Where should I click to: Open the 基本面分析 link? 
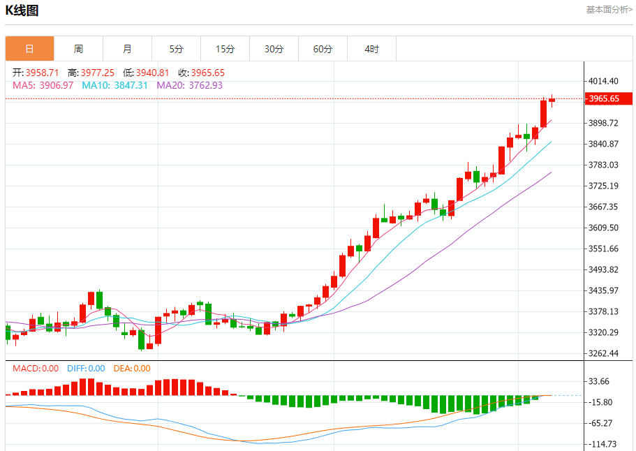click(609, 10)
